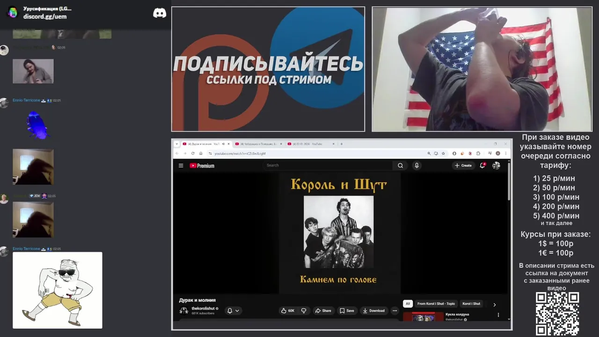Screen dimensions: 599x337
Task: Switch to the Чебурашка и Покемоны tab
Action: tap(258, 144)
